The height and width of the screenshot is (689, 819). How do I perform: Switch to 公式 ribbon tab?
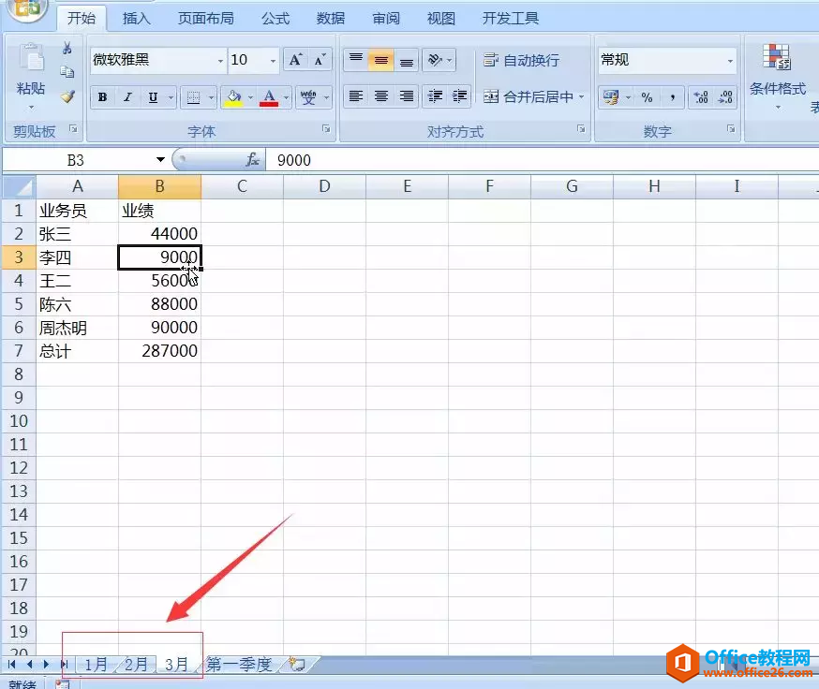[x=275, y=19]
